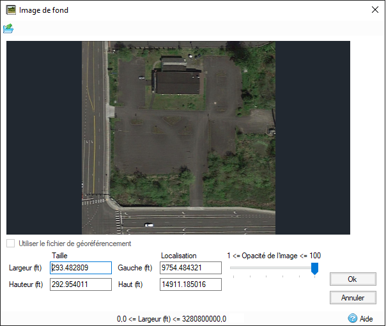Viewport: 386px width, 326px height.
Task: Click the Taille section label
Action: pyautogui.click(x=59, y=256)
